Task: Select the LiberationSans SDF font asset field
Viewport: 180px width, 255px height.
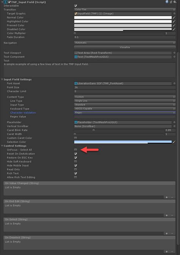Action: (123, 83)
